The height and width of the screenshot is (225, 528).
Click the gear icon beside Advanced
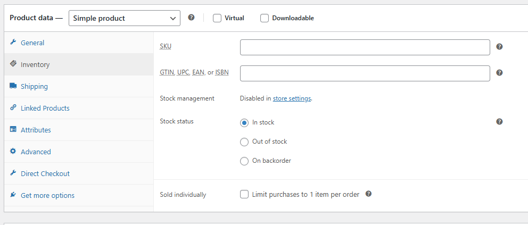(x=13, y=152)
